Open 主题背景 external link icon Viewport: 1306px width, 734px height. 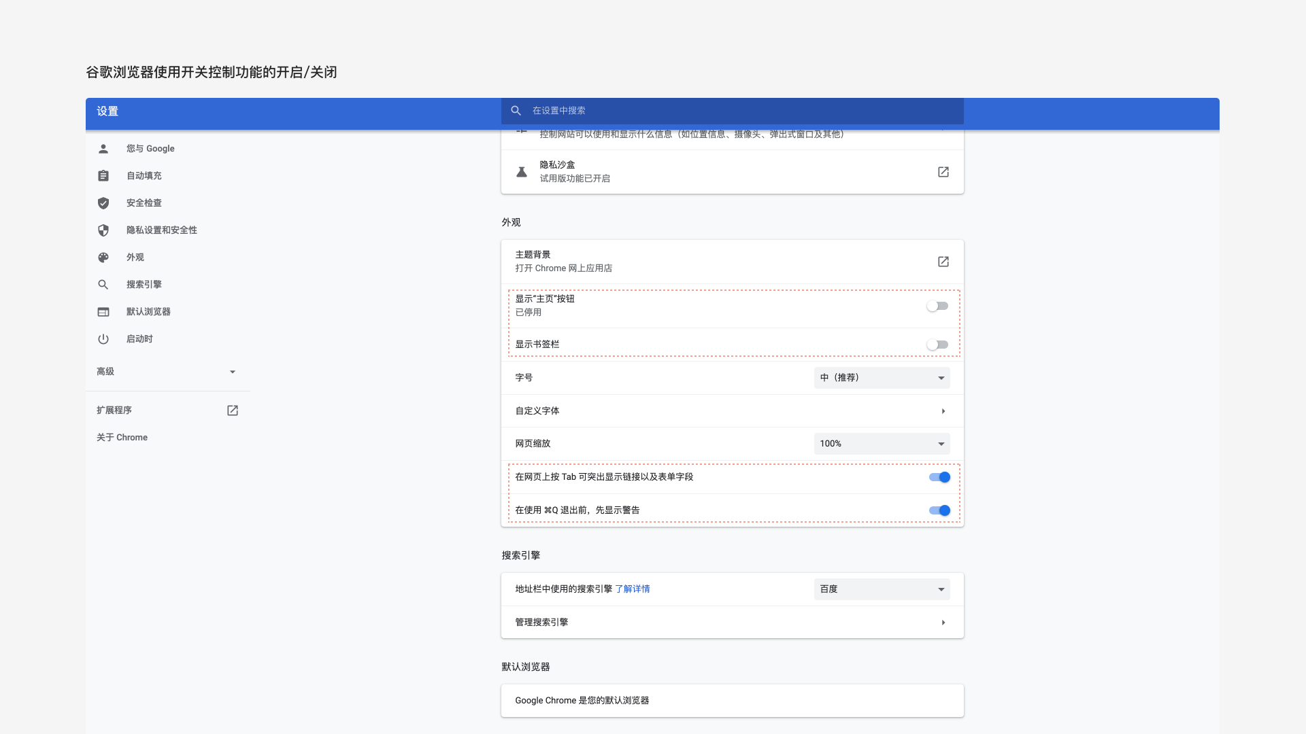click(943, 262)
